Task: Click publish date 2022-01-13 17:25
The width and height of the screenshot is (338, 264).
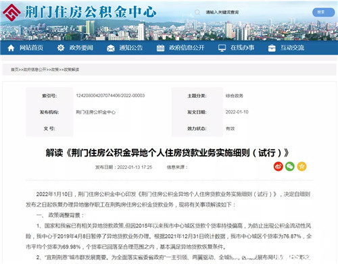Action: click(x=135, y=167)
